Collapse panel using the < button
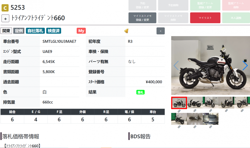 point(160,31)
